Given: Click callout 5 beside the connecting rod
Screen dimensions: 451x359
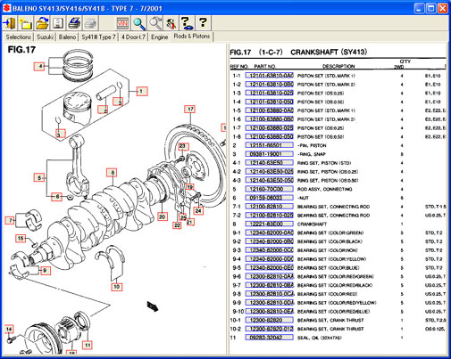Looking at the screenshot, I should (x=39, y=178).
